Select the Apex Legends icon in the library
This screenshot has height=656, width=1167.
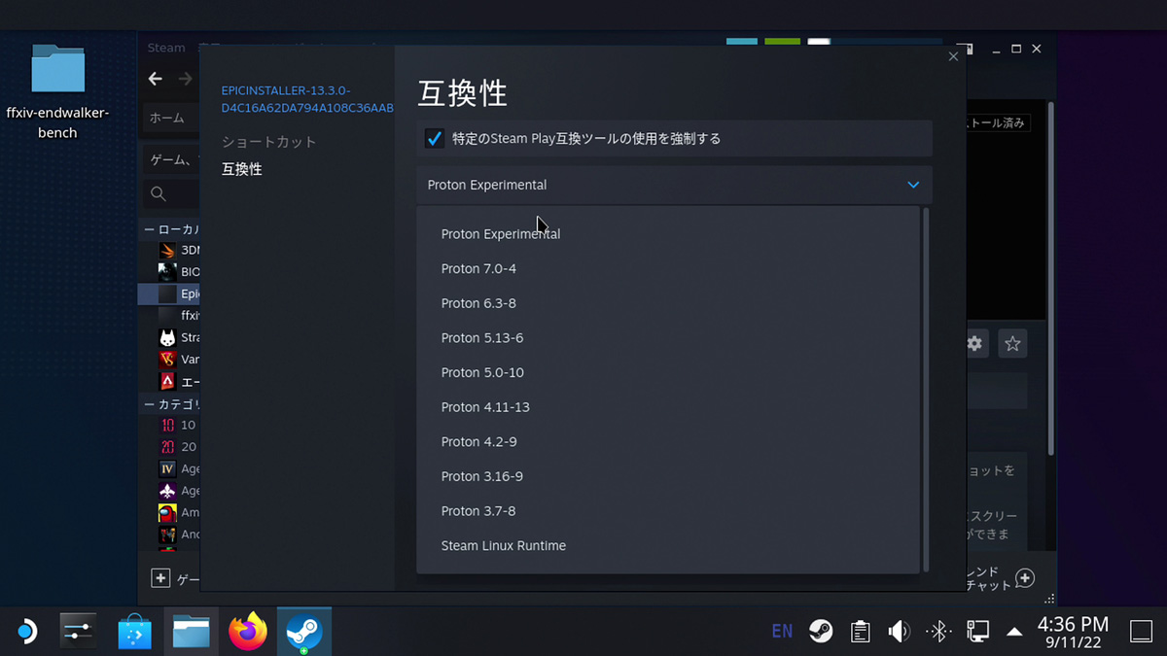(x=167, y=381)
